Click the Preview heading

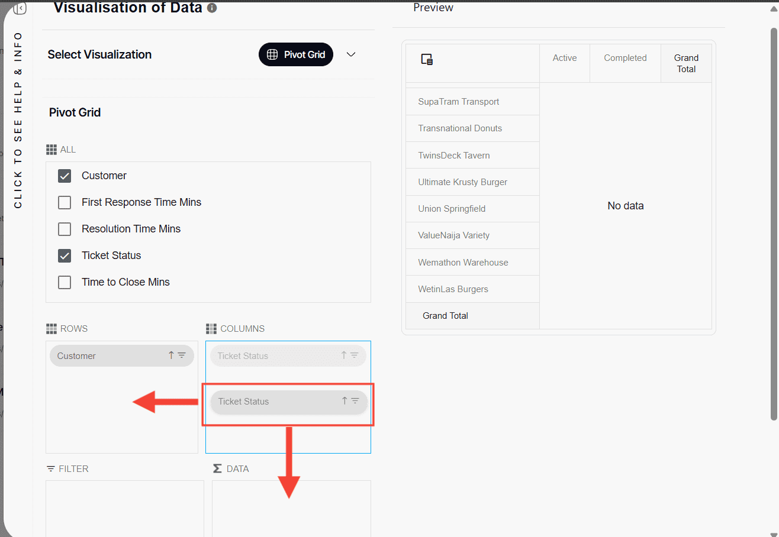click(x=433, y=8)
